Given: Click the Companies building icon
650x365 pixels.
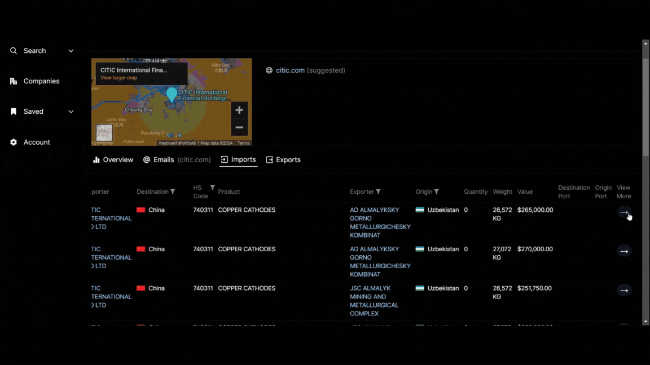Looking at the screenshot, I should click(x=14, y=81).
